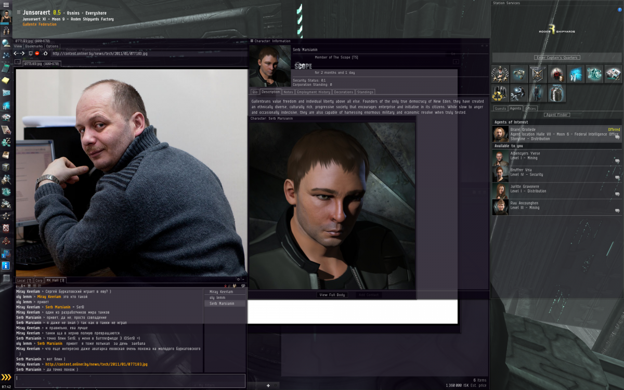Open chat channel settings icon

coord(238,279)
